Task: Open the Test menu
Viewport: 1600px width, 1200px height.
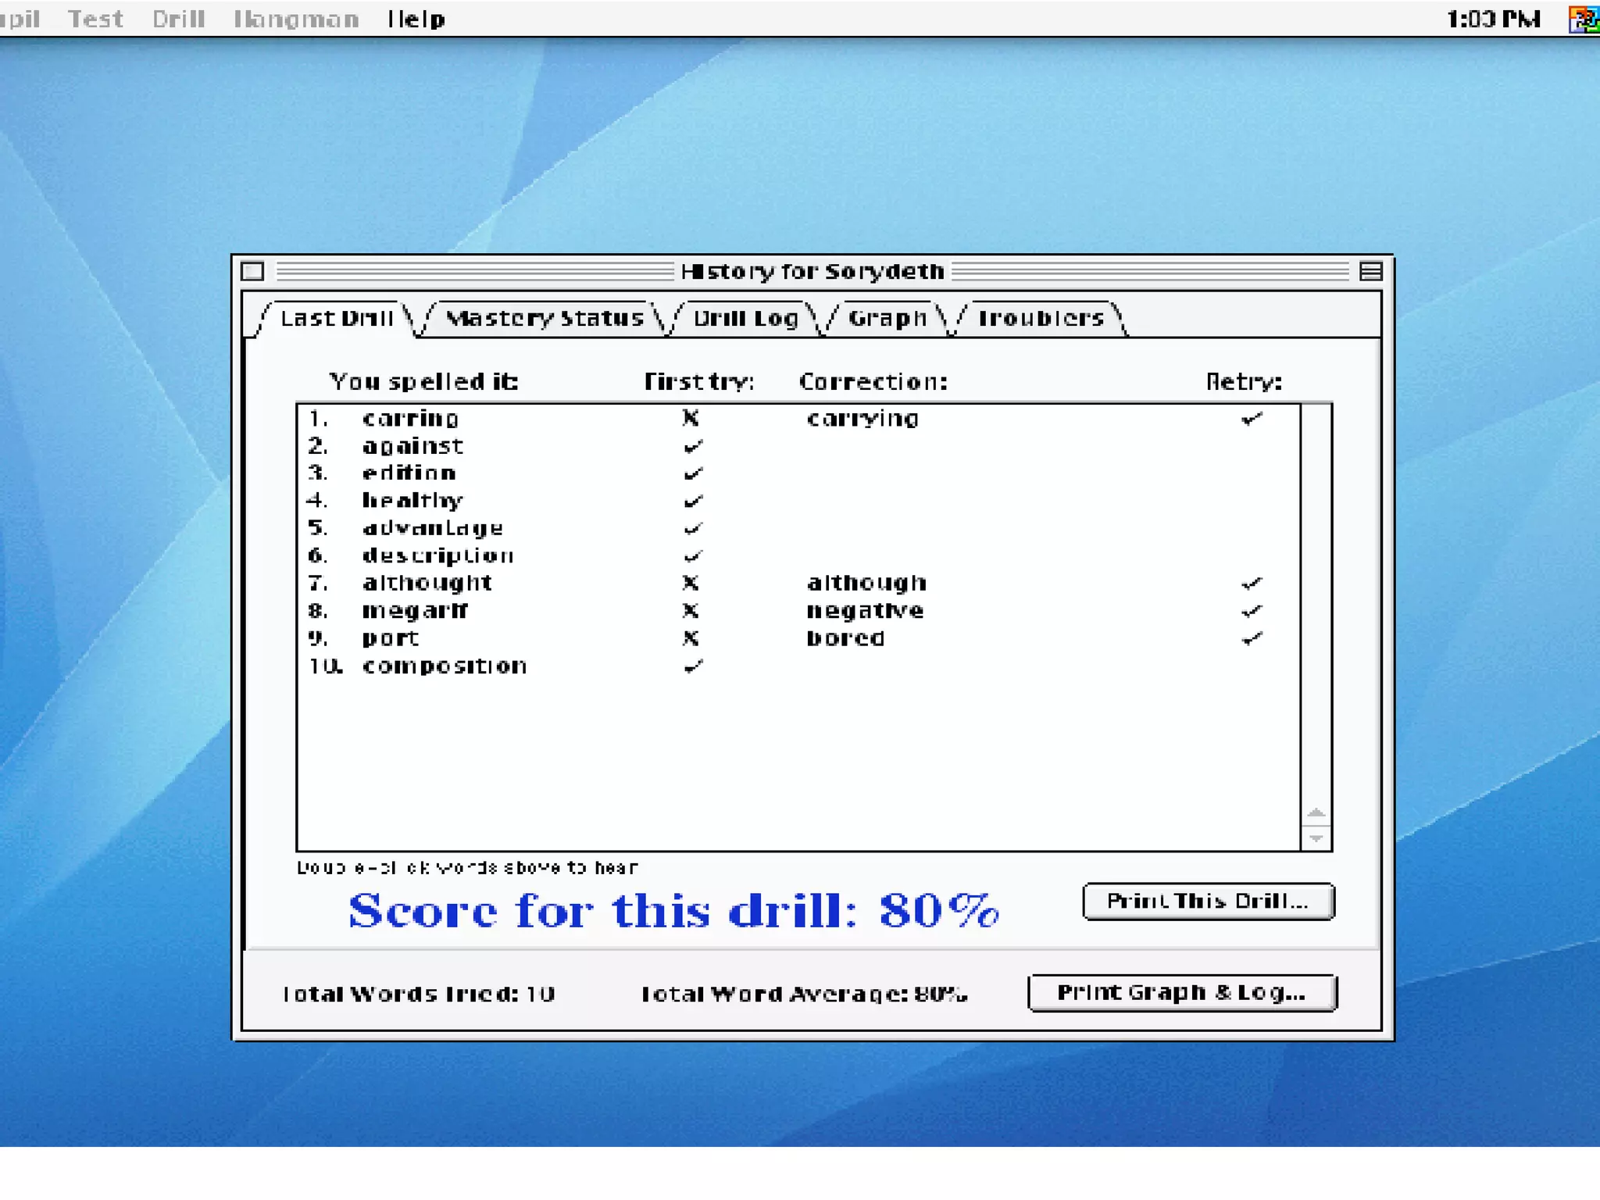Action: [x=95, y=19]
